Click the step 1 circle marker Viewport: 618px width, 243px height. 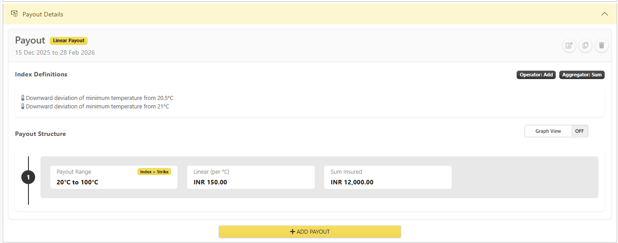(28, 177)
